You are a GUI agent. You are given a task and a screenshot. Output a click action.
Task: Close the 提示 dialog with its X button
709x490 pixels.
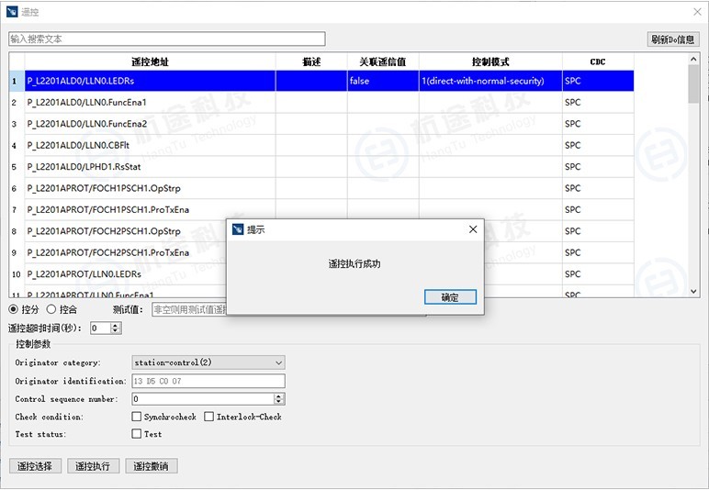(473, 229)
